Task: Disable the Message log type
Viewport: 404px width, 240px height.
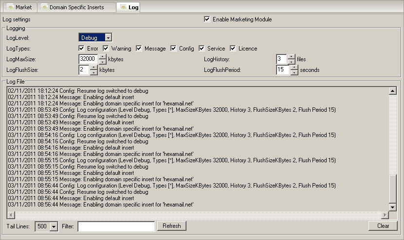Action: pos(139,49)
